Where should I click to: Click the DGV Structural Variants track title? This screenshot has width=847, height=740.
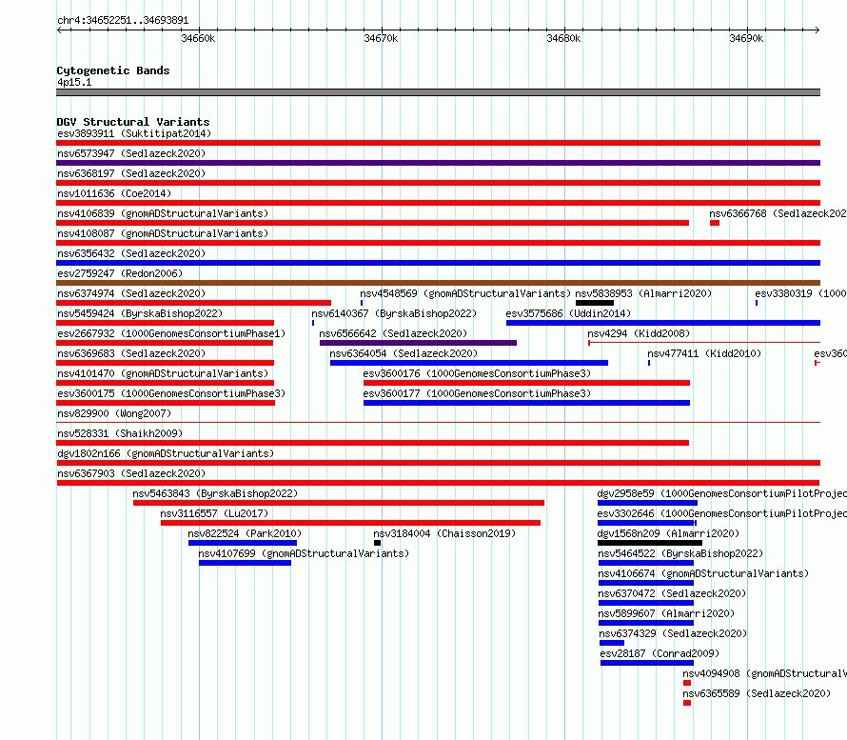133,122
